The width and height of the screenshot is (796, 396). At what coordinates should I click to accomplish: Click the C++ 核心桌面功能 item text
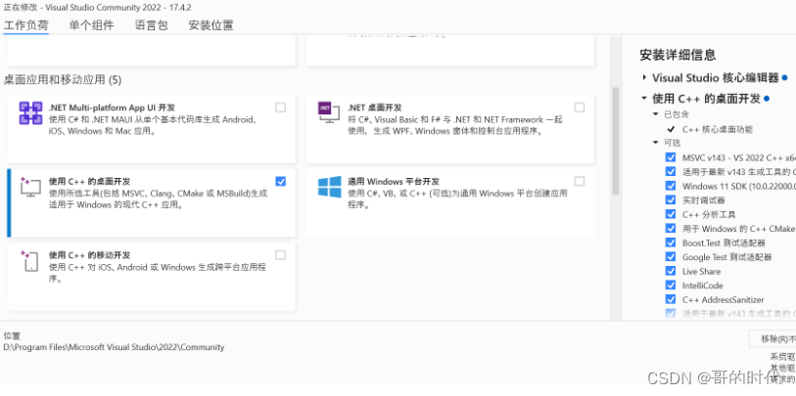pyautogui.click(x=718, y=129)
